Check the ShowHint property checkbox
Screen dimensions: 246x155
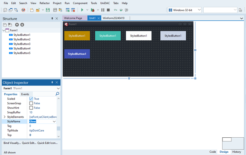(31, 108)
